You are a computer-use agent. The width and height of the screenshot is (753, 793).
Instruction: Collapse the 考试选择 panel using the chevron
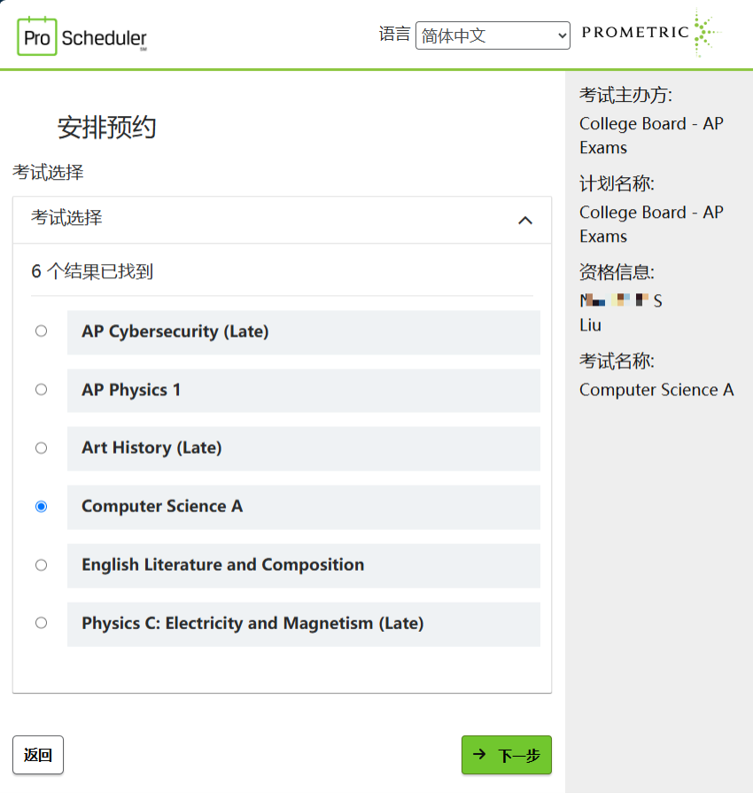[x=525, y=221]
